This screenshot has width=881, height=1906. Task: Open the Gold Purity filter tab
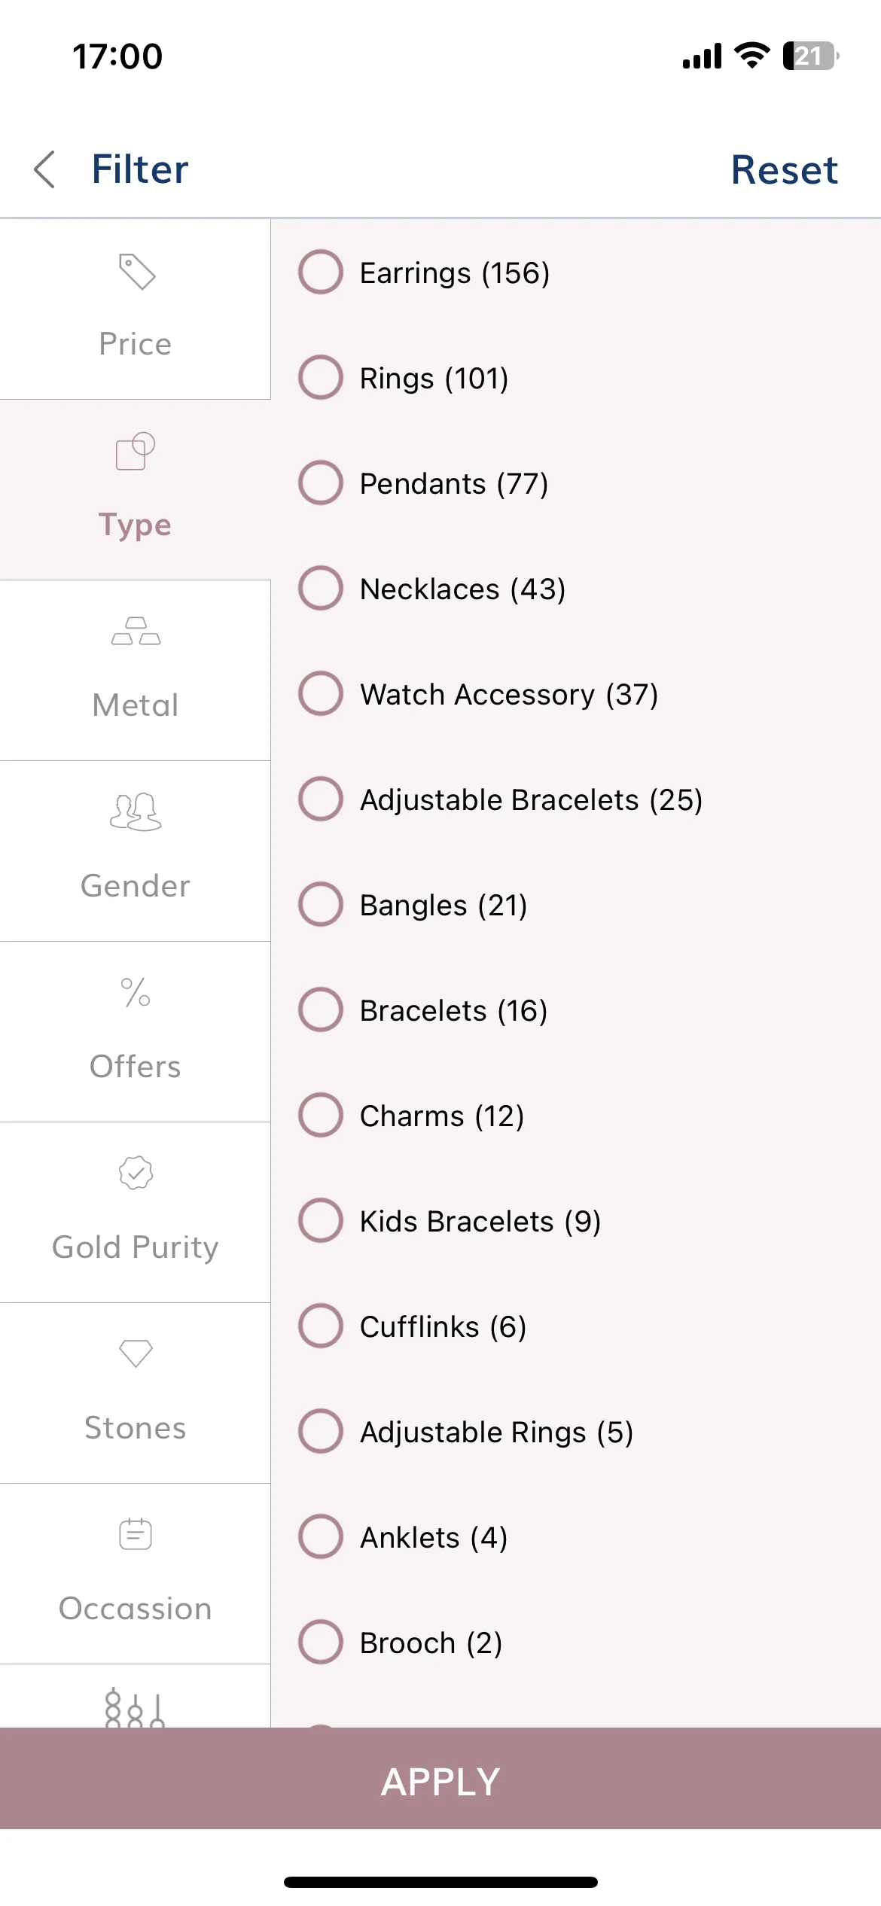(x=136, y=1212)
